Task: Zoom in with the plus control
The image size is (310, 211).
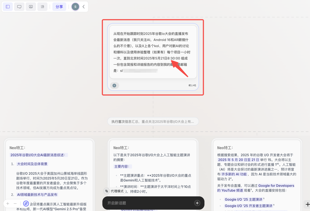Action: point(8,204)
